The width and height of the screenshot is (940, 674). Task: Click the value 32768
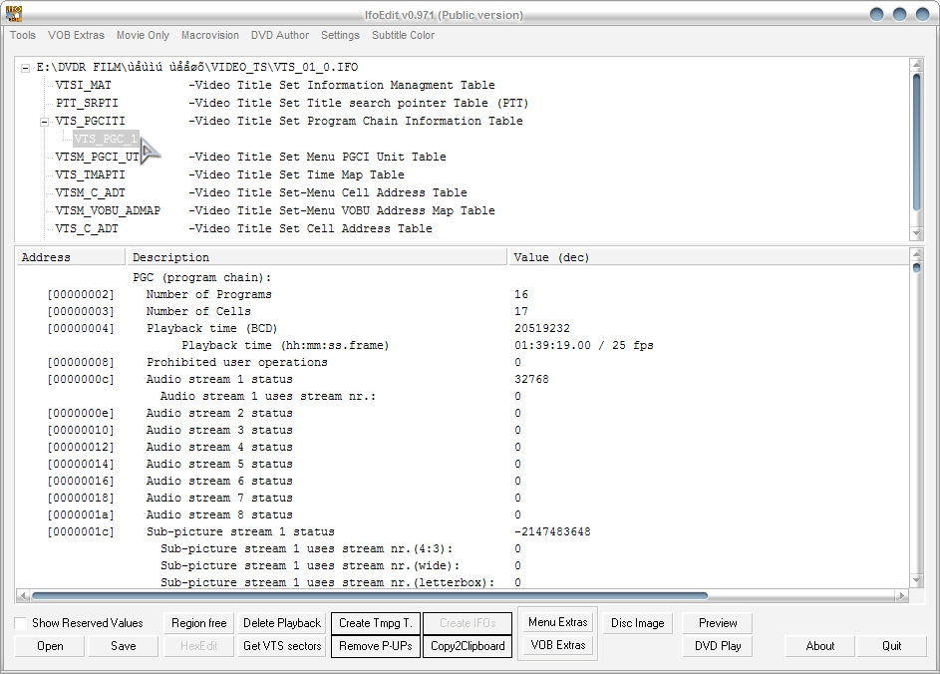[x=531, y=379]
